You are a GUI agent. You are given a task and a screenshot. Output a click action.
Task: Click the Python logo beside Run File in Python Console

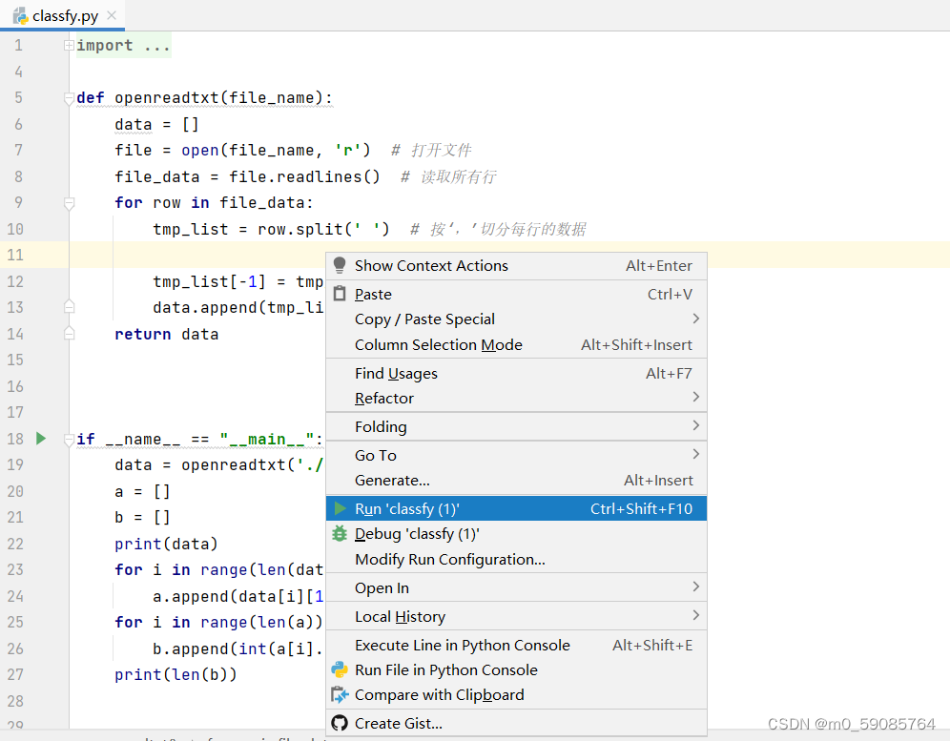coord(341,669)
